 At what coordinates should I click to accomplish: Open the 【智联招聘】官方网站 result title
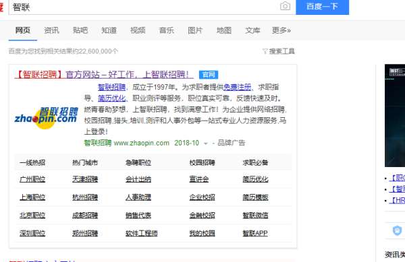point(104,75)
